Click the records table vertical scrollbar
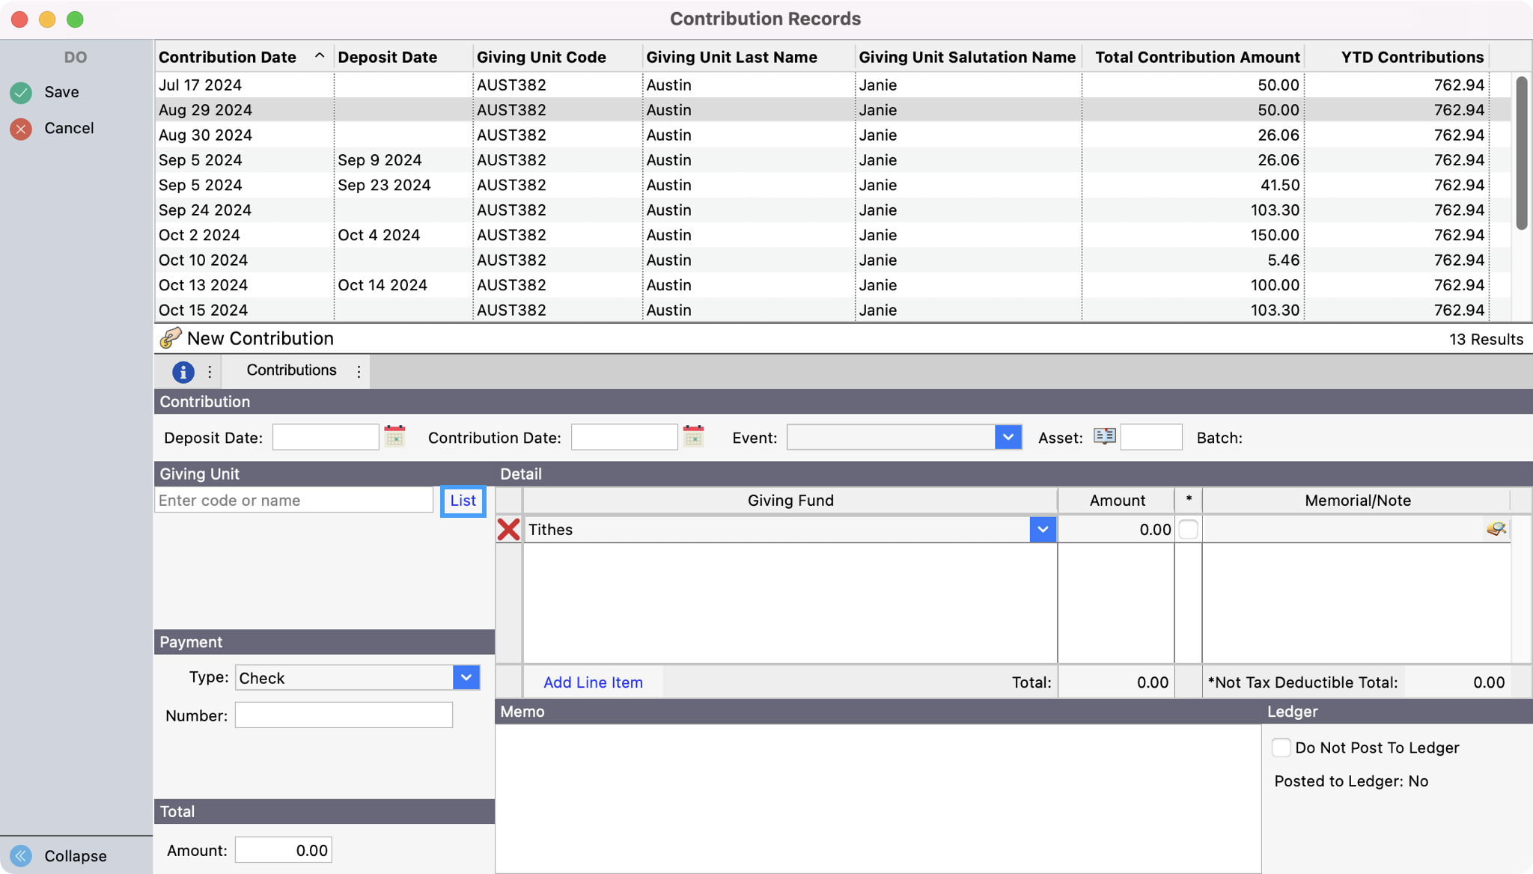The width and height of the screenshot is (1533, 874). [1521, 153]
